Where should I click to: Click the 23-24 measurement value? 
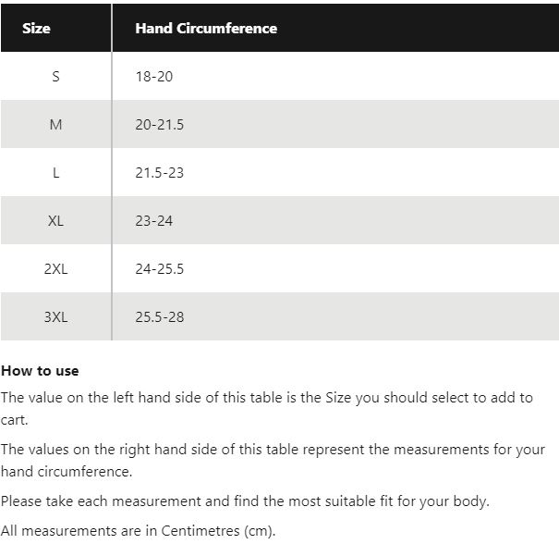[x=154, y=221]
